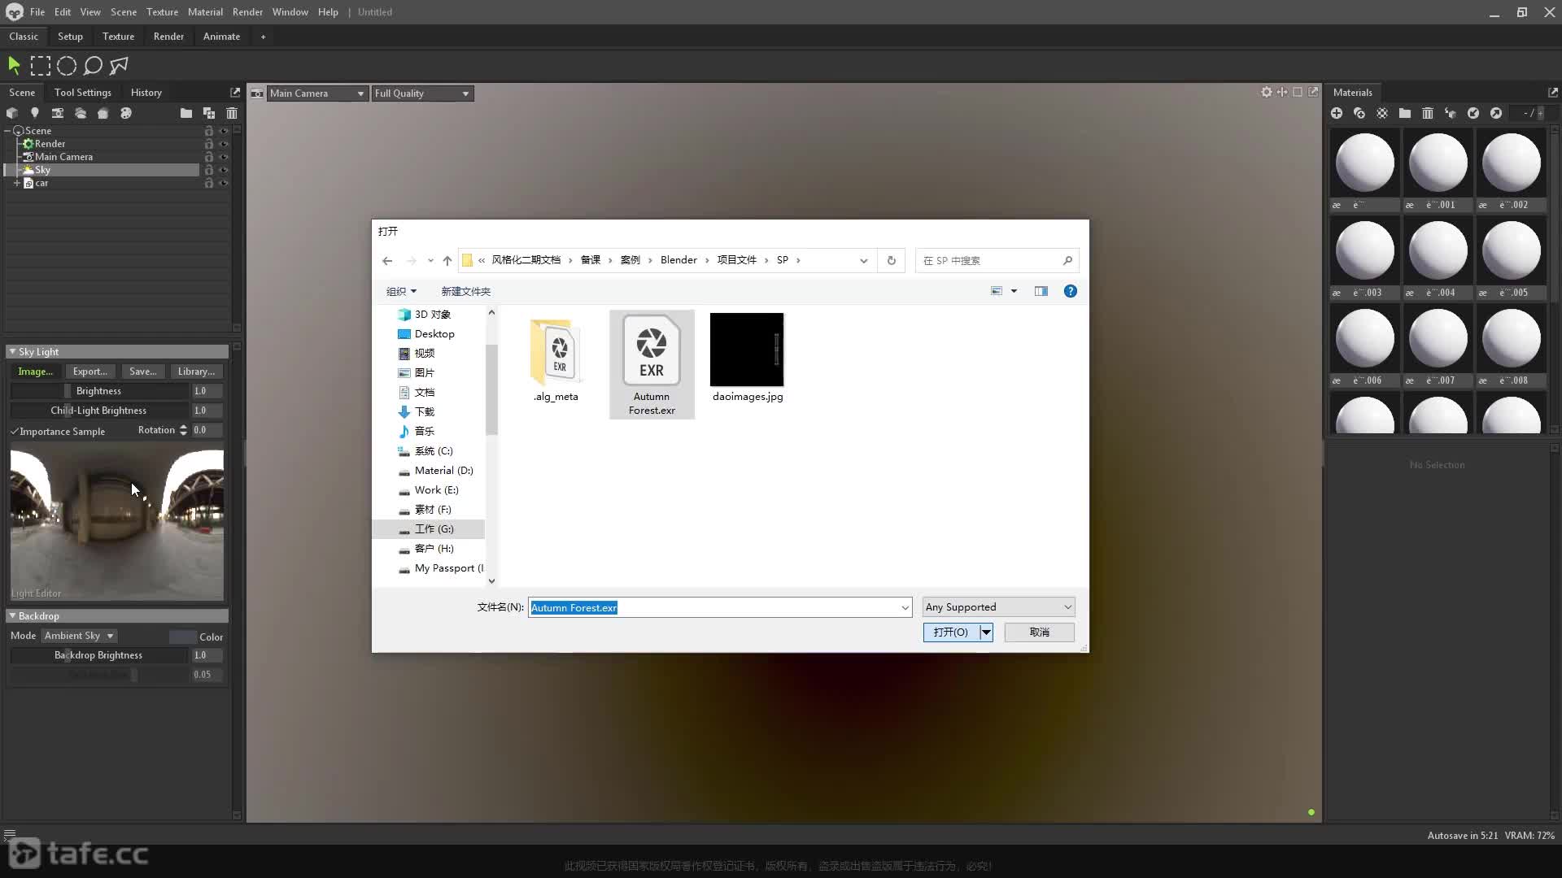
Task: Select the circle marquee tool
Action: coord(67,65)
